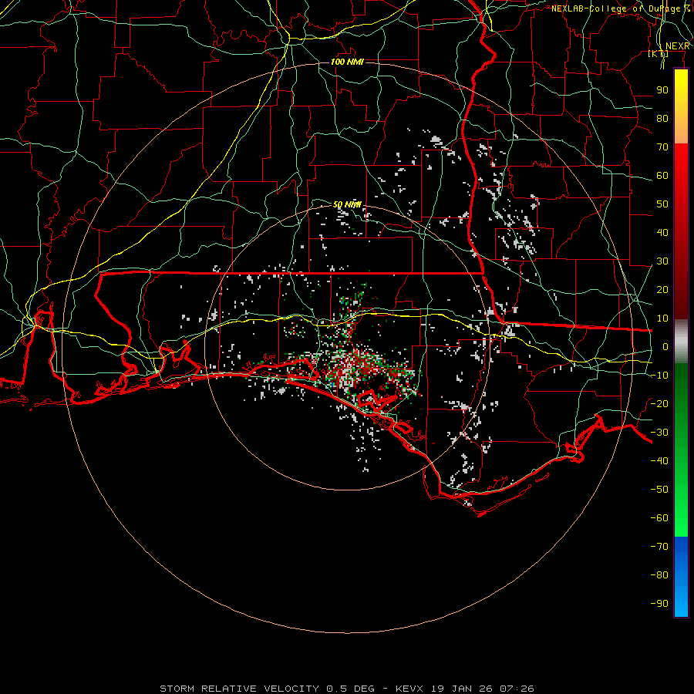Click the positive 90 scale label
Screen dimensions: 694x694
coord(662,90)
